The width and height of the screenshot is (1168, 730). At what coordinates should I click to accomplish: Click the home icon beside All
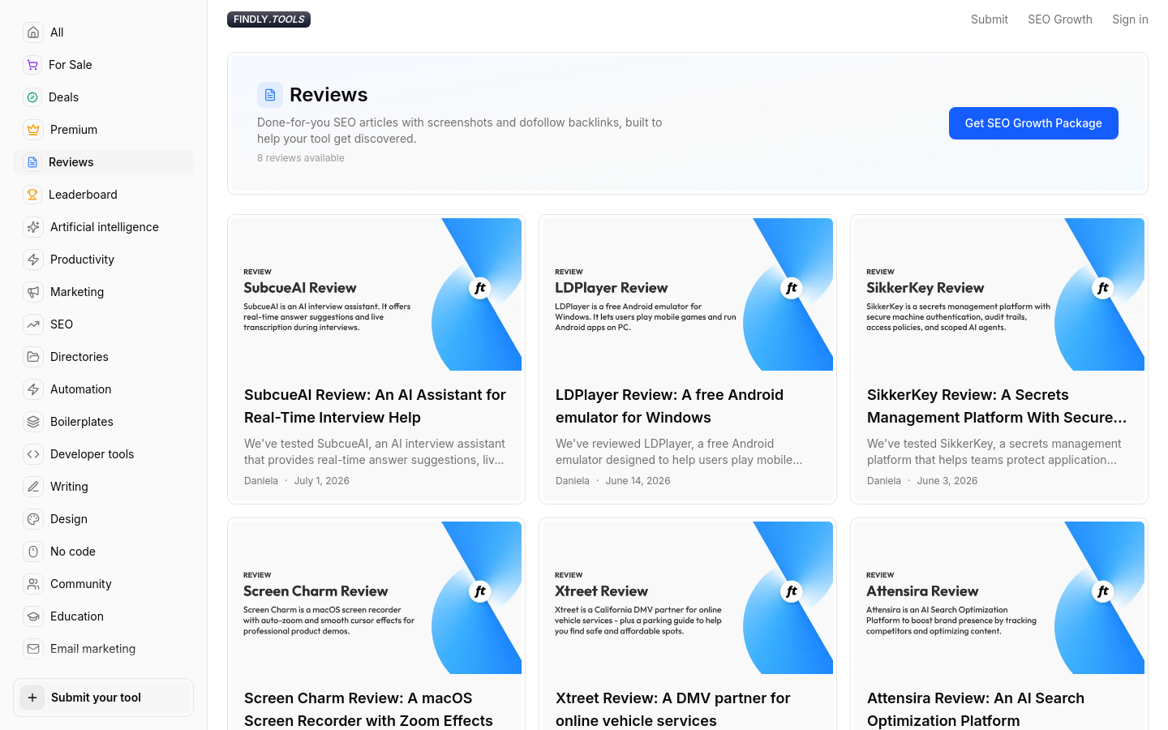33,32
